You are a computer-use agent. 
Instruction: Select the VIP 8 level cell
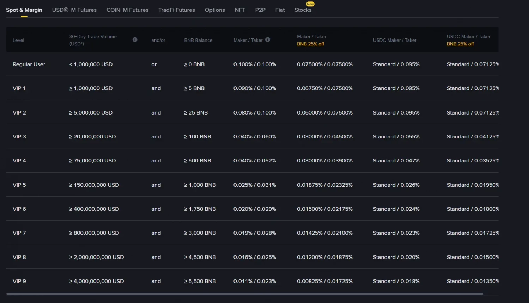click(19, 257)
